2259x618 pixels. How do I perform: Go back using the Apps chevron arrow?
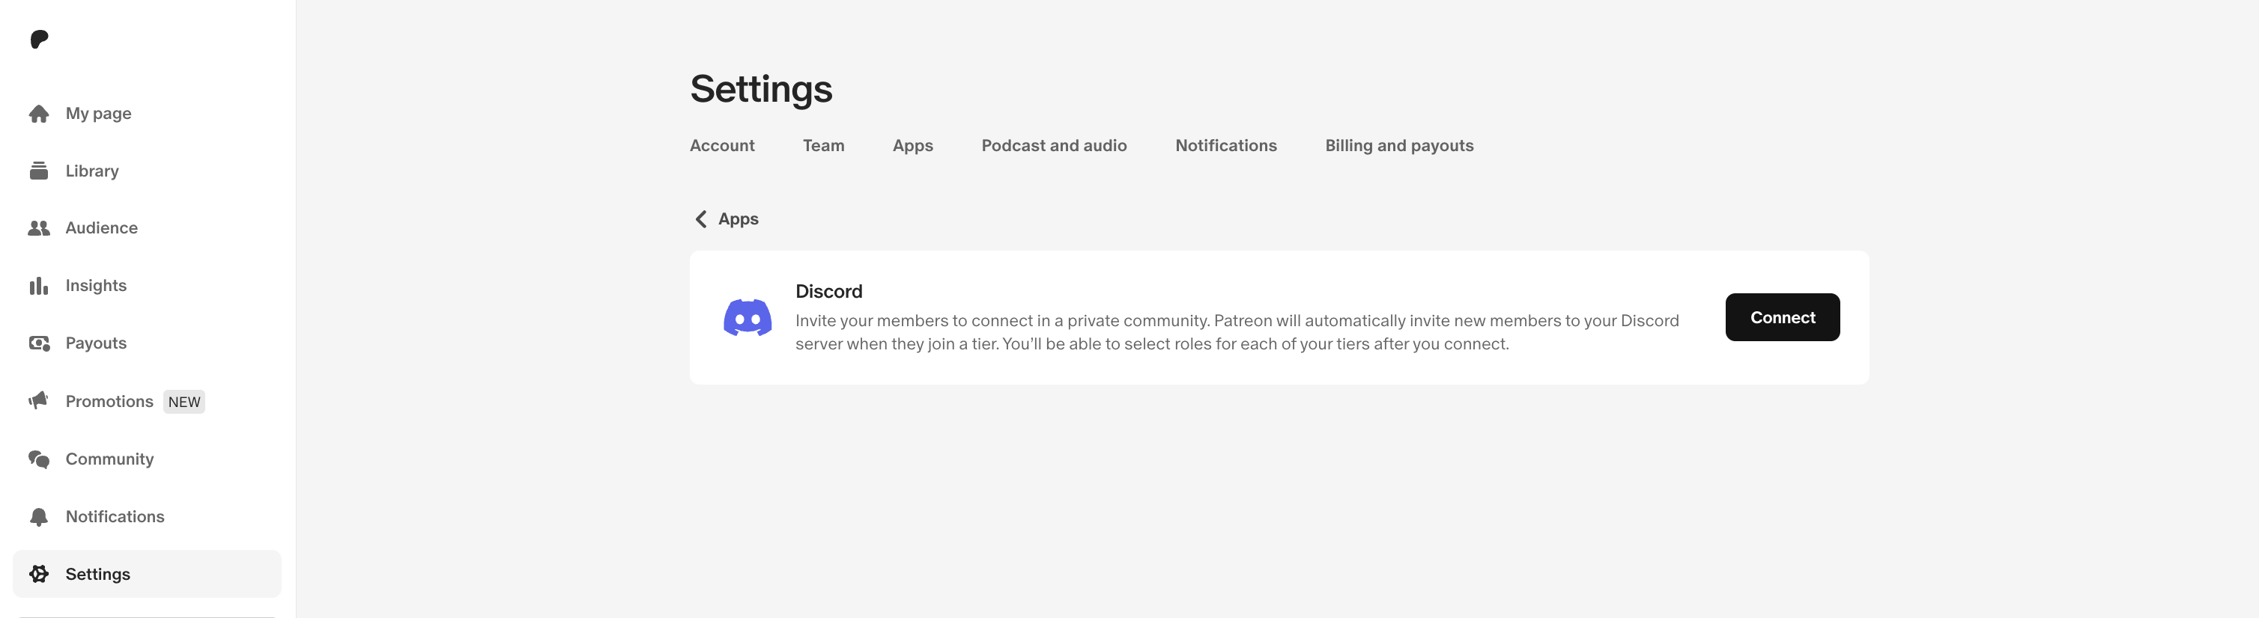pyautogui.click(x=700, y=219)
